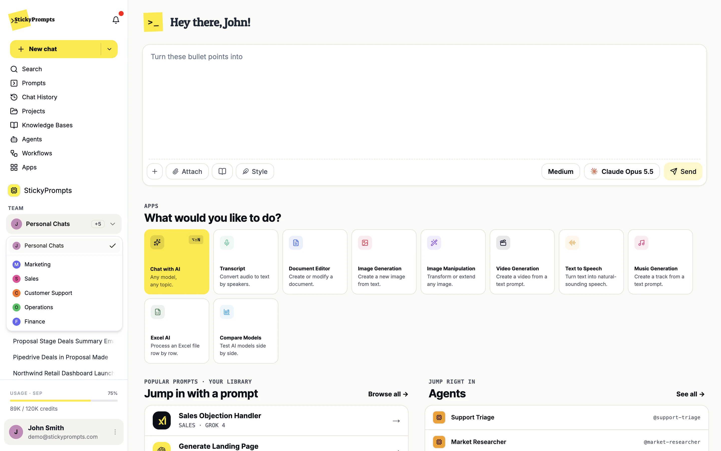Switch to the Finance team
Screen dimensions: 721x451
[64, 322]
